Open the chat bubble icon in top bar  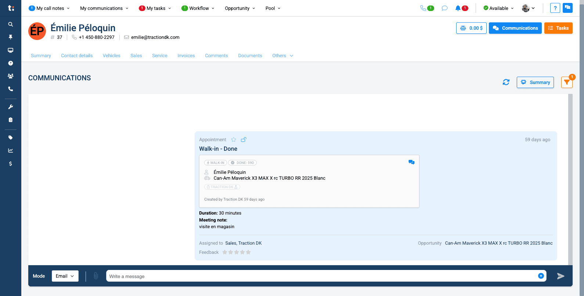click(x=444, y=8)
